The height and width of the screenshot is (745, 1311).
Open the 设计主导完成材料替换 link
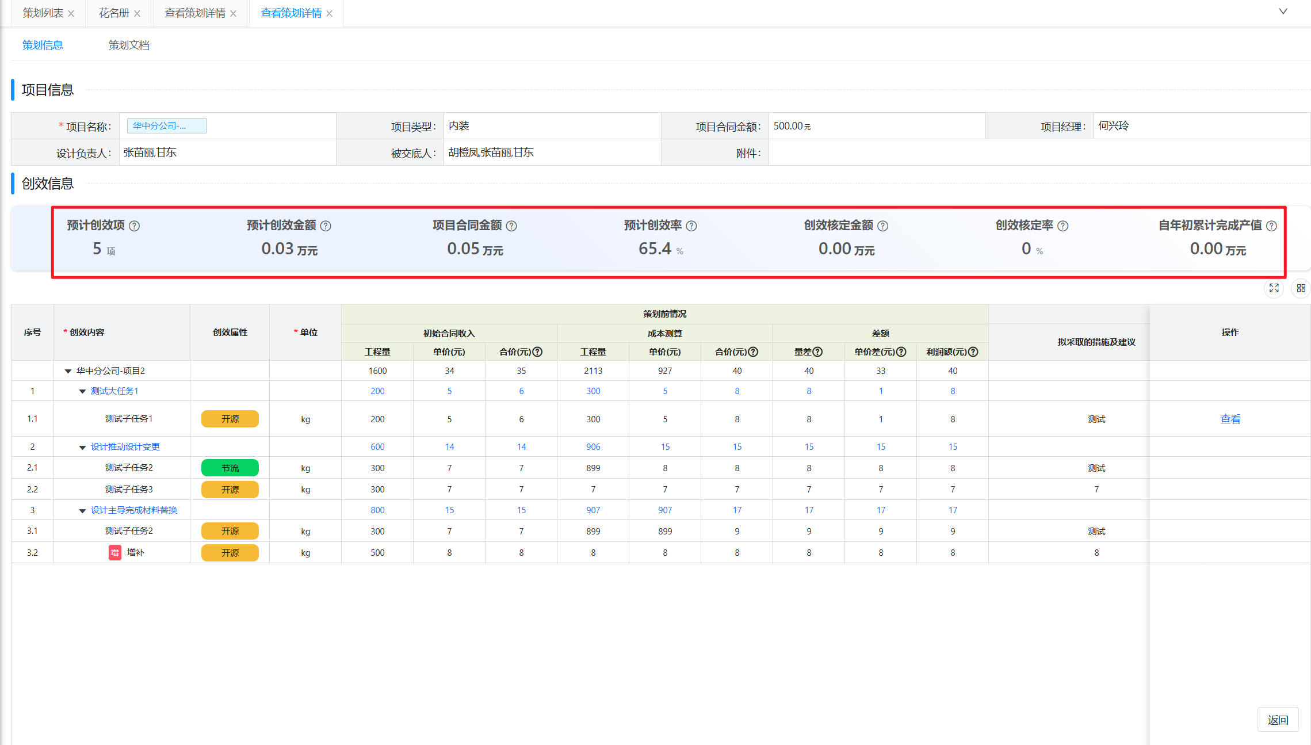(134, 510)
